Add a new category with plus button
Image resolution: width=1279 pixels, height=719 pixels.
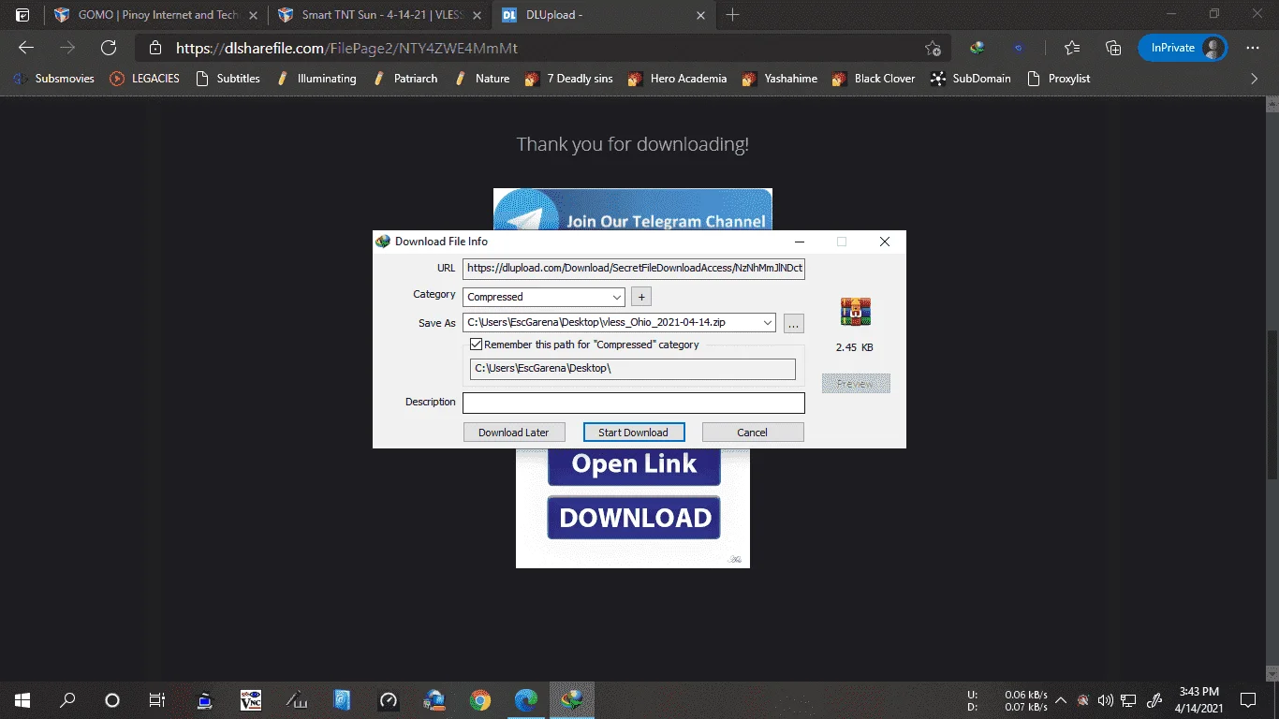point(641,297)
